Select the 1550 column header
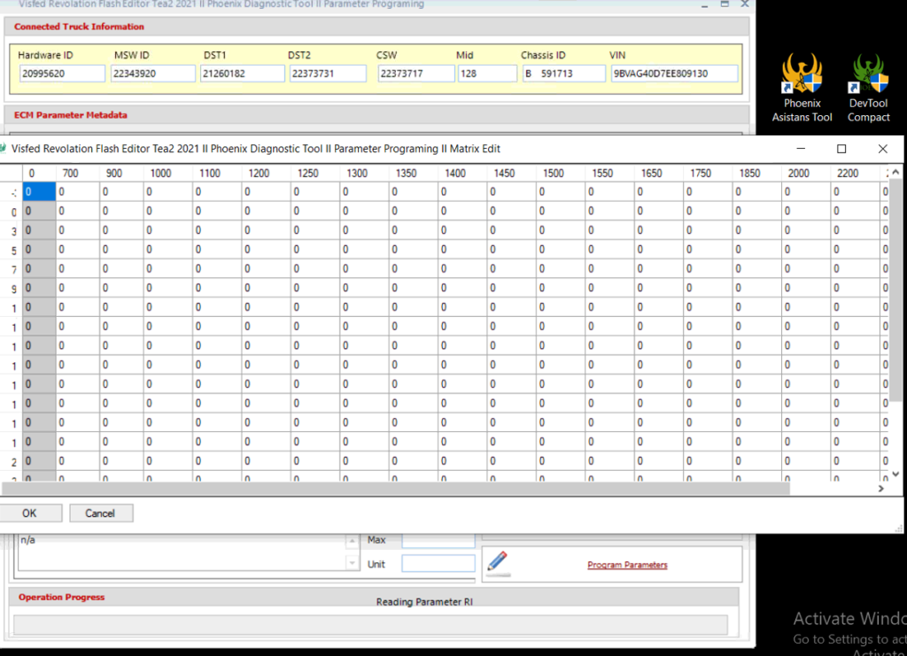This screenshot has height=656, width=907. tap(610, 173)
